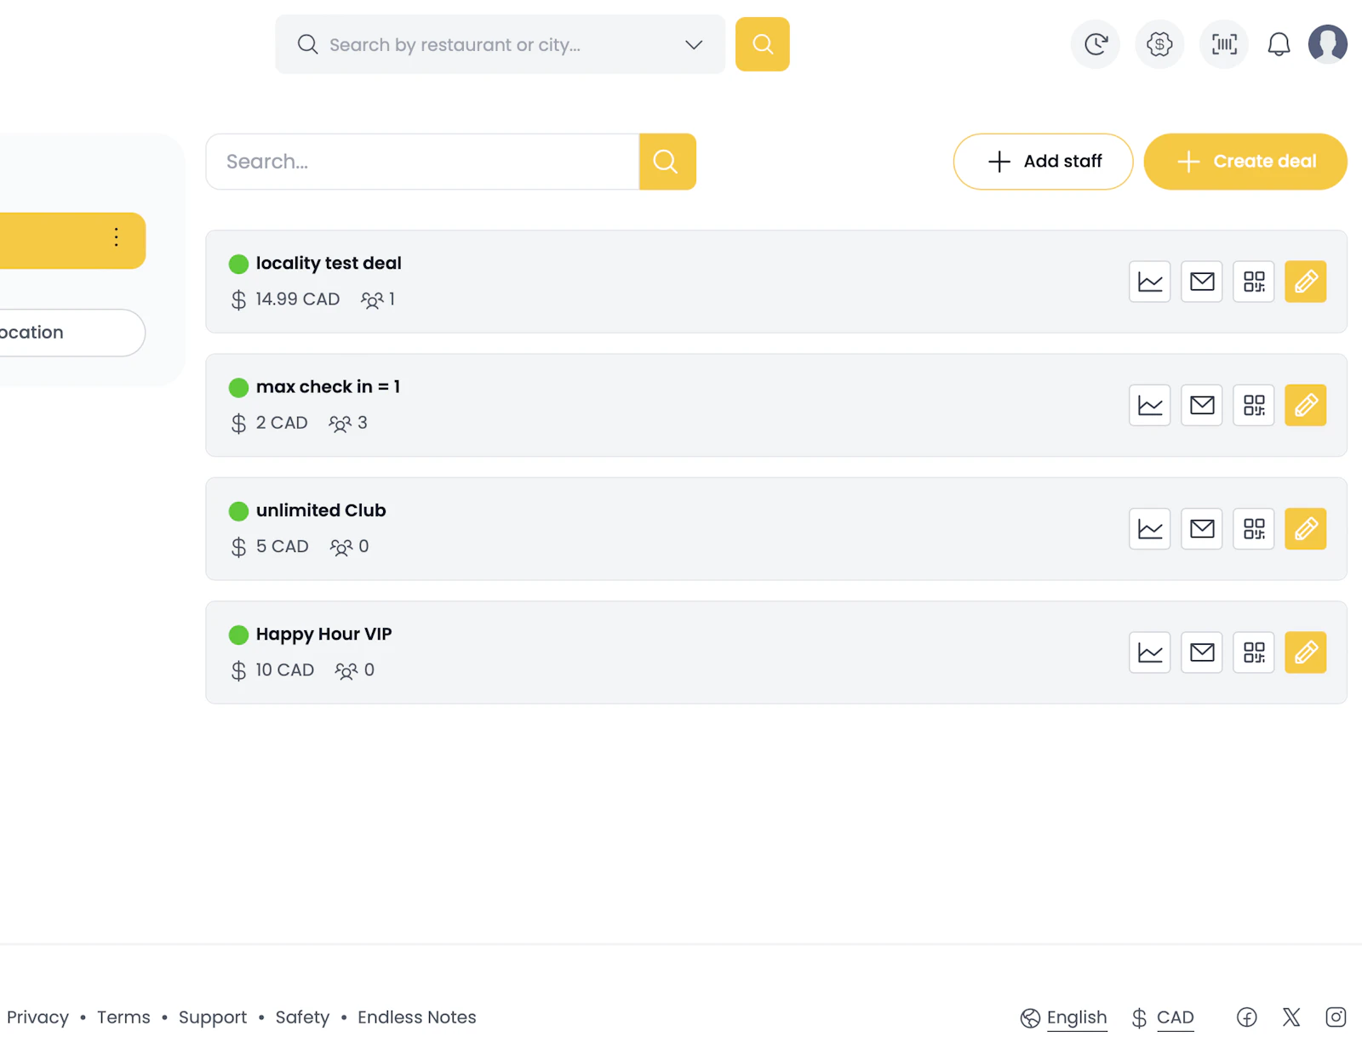
Task: Select the Happy Hour VIP title
Action: click(x=324, y=635)
